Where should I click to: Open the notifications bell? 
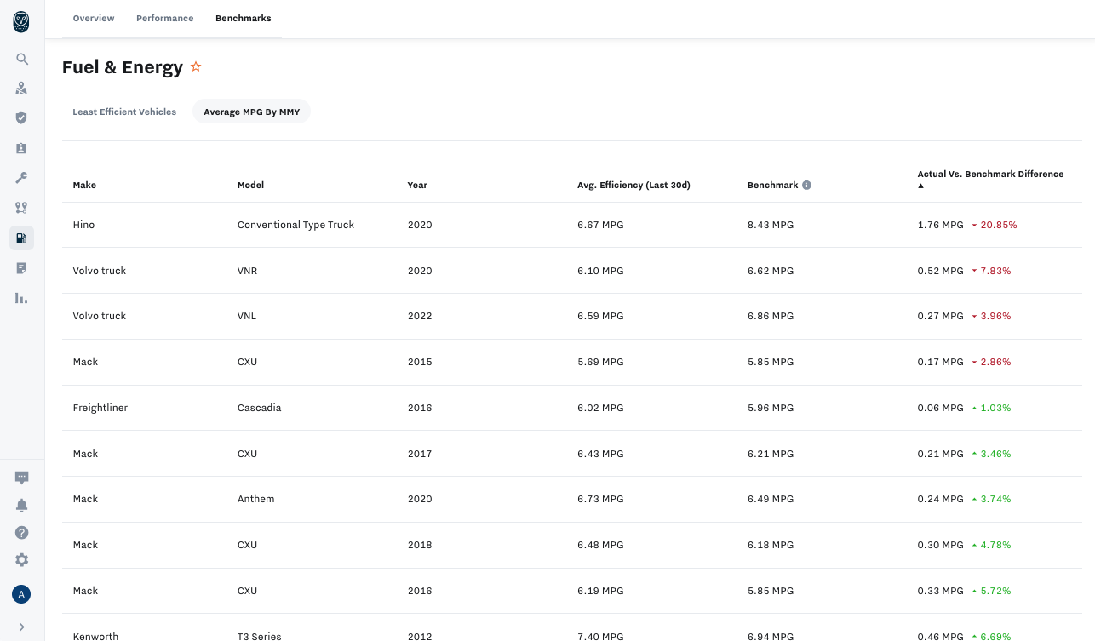(x=22, y=506)
